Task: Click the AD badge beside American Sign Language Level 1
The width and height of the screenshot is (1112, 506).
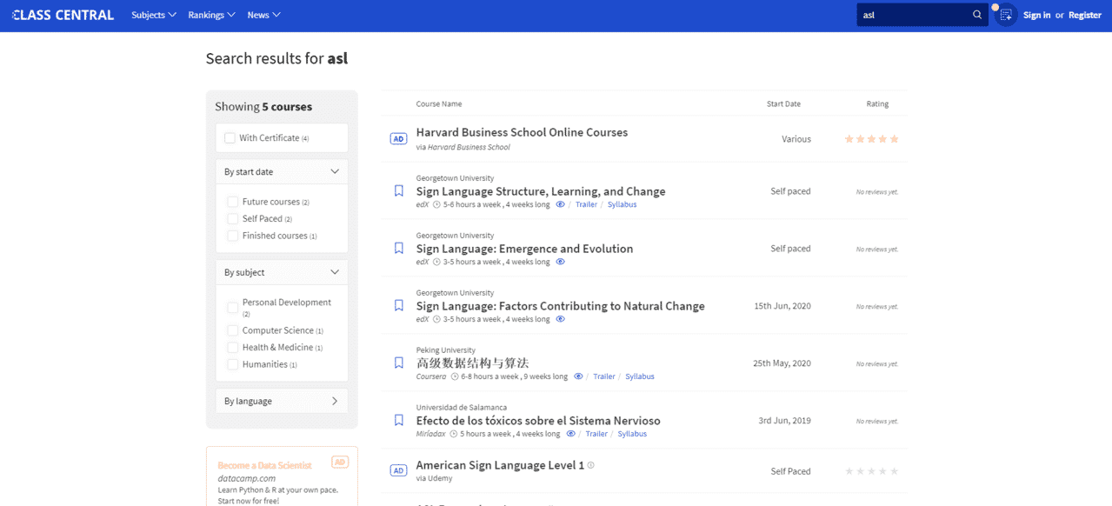Action: pyautogui.click(x=398, y=470)
